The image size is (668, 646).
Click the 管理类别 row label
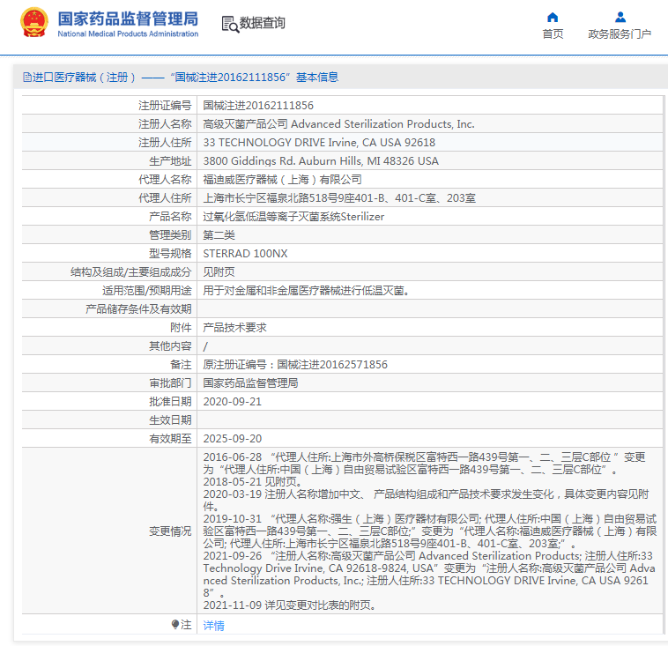click(x=170, y=235)
